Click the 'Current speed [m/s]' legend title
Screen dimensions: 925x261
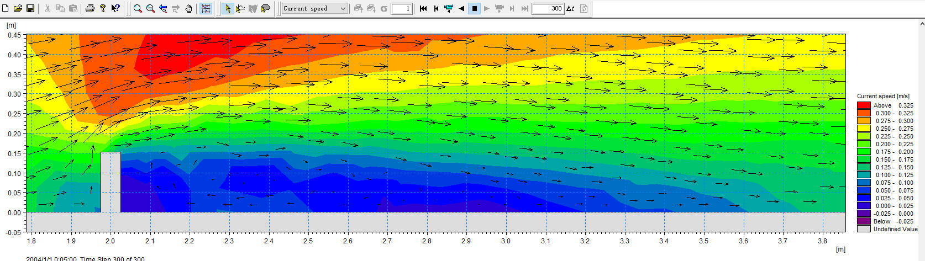[883, 96]
